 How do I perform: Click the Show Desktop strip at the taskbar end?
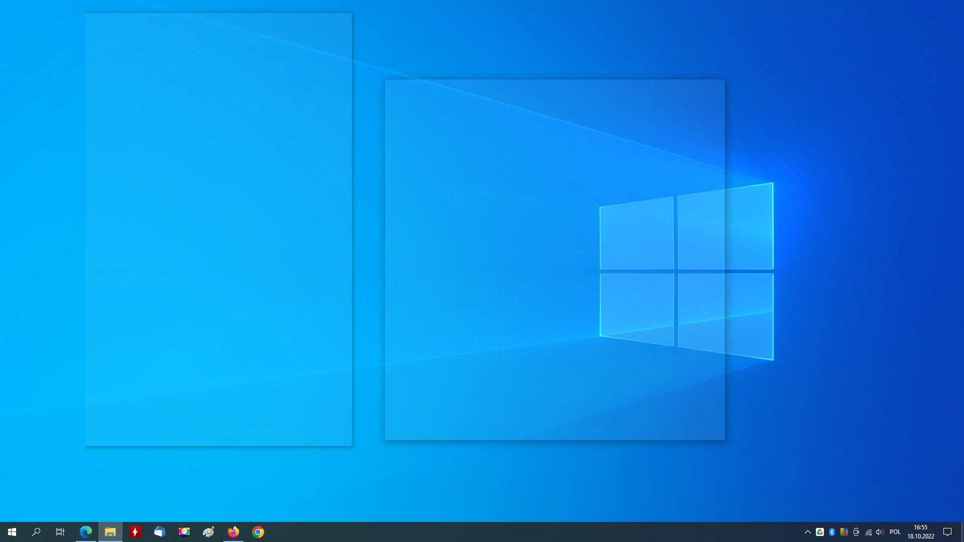click(x=962, y=532)
